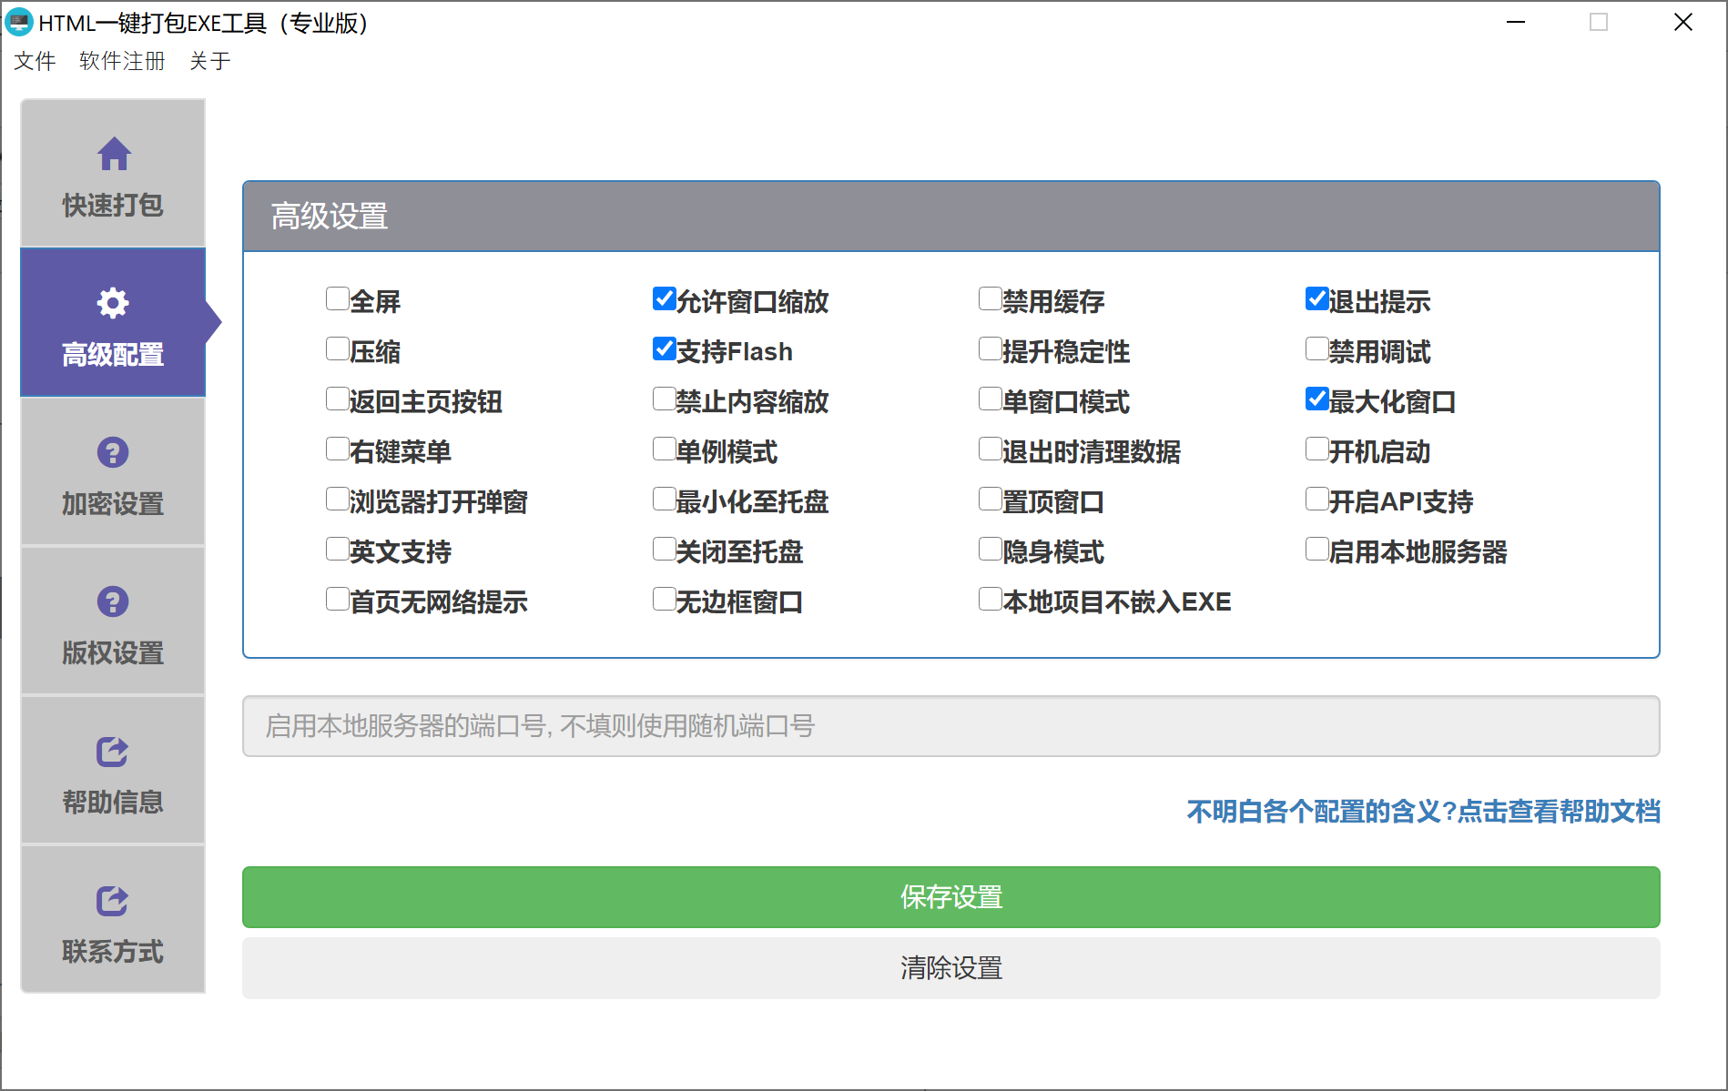1728x1091 pixels.
Task: Enable 隐身模式 checkbox
Action: pyautogui.click(x=991, y=549)
